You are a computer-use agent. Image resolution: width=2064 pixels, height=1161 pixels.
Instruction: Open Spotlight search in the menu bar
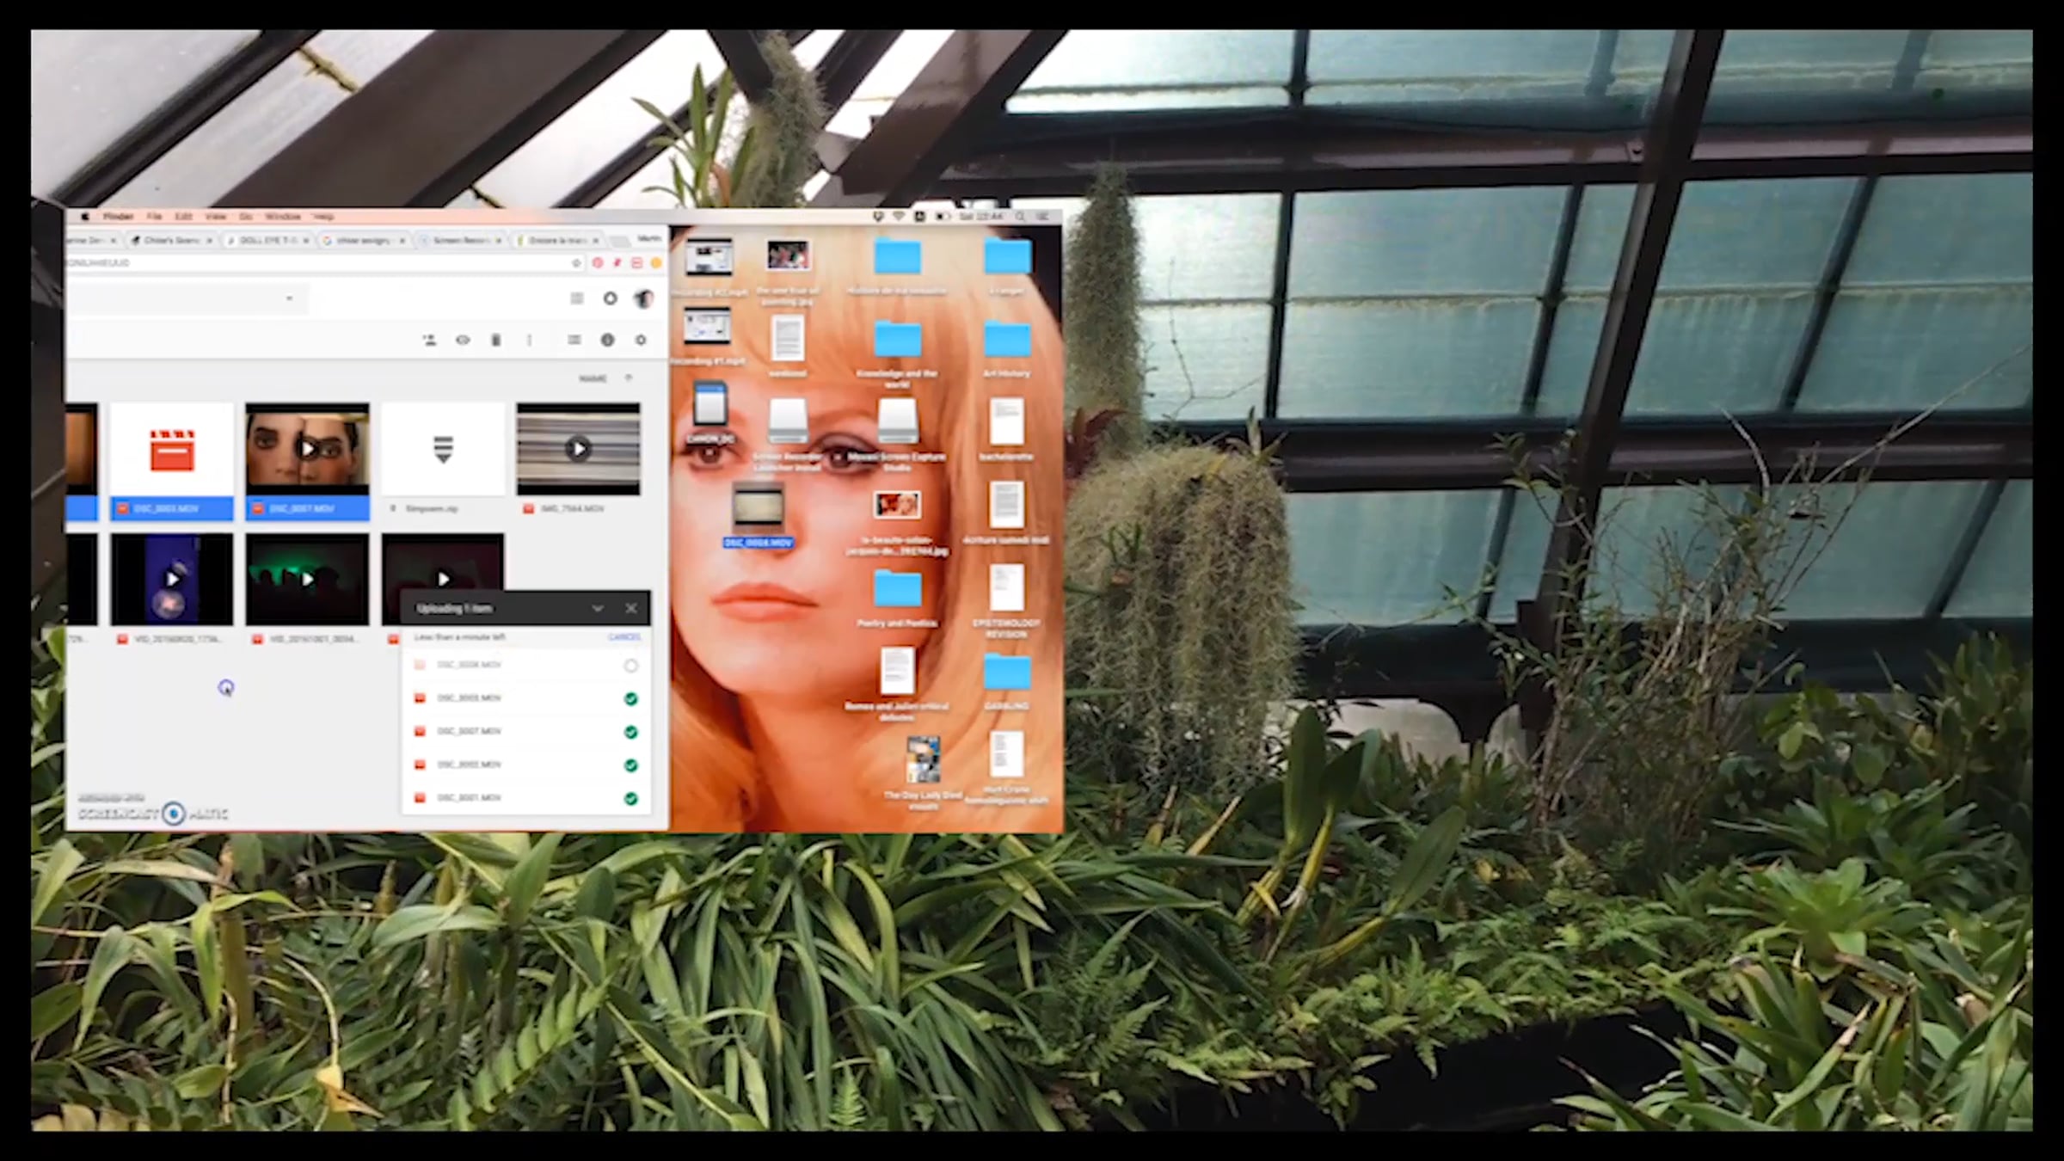1020,217
